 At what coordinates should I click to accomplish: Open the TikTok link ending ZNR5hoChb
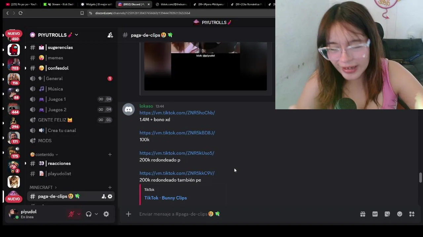click(x=177, y=113)
